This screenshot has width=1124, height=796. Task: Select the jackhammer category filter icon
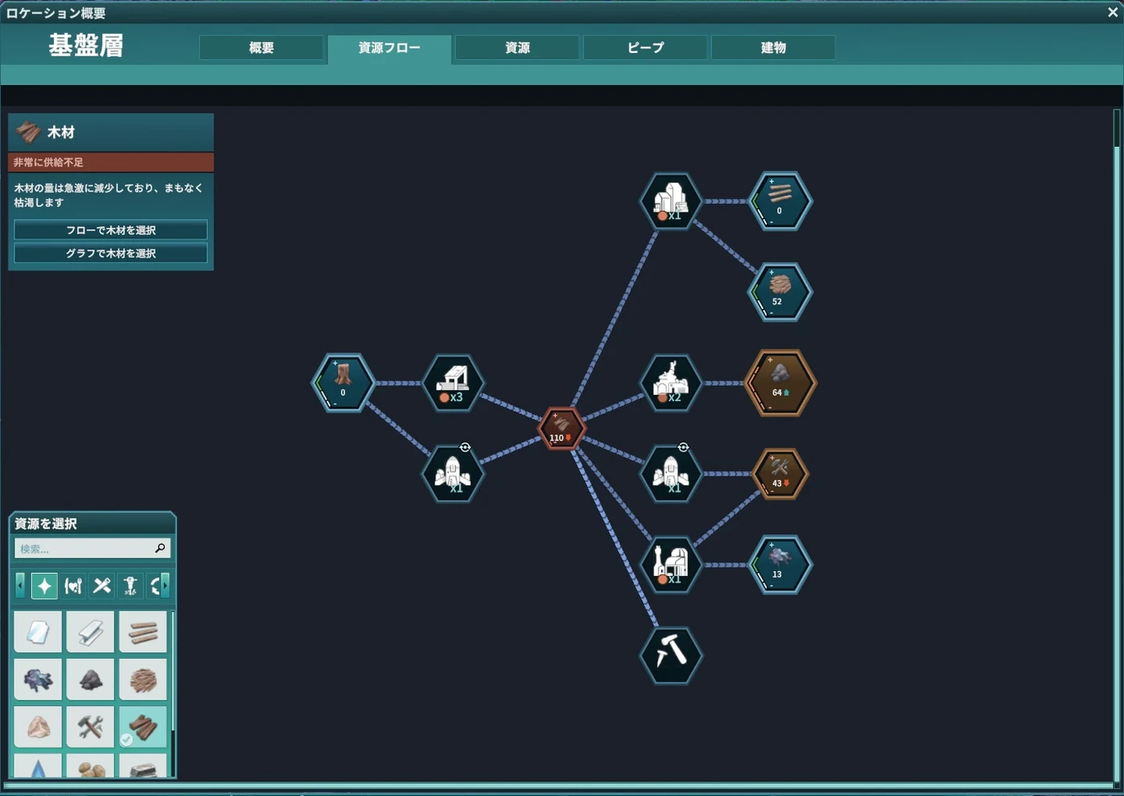(130, 586)
